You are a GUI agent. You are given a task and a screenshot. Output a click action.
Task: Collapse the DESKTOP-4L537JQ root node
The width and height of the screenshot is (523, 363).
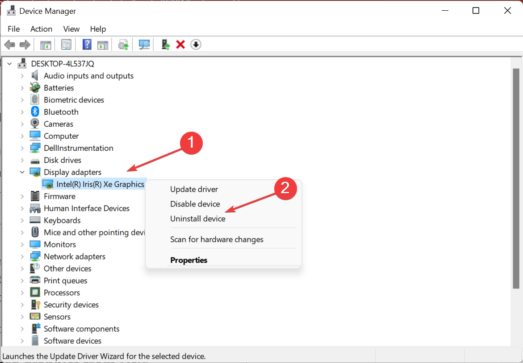pyautogui.click(x=10, y=64)
